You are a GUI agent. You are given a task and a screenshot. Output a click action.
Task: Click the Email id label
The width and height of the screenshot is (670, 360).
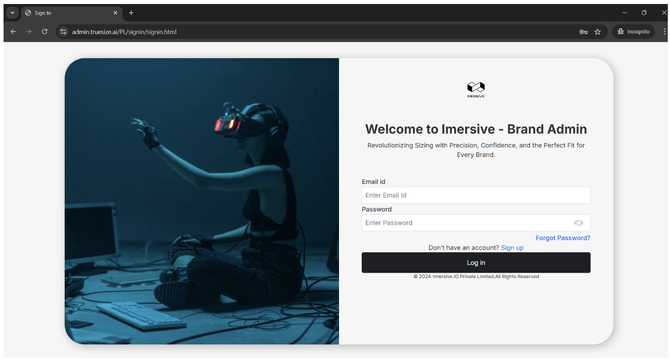point(373,182)
